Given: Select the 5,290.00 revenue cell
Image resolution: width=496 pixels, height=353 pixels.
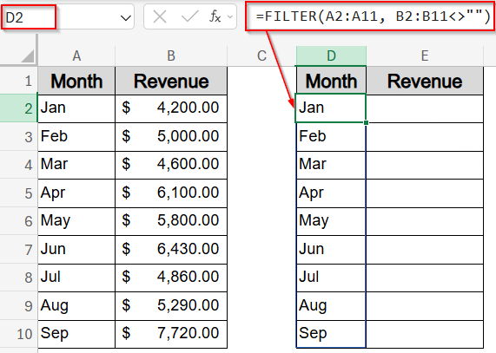Looking at the screenshot, I should tap(171, 305).
